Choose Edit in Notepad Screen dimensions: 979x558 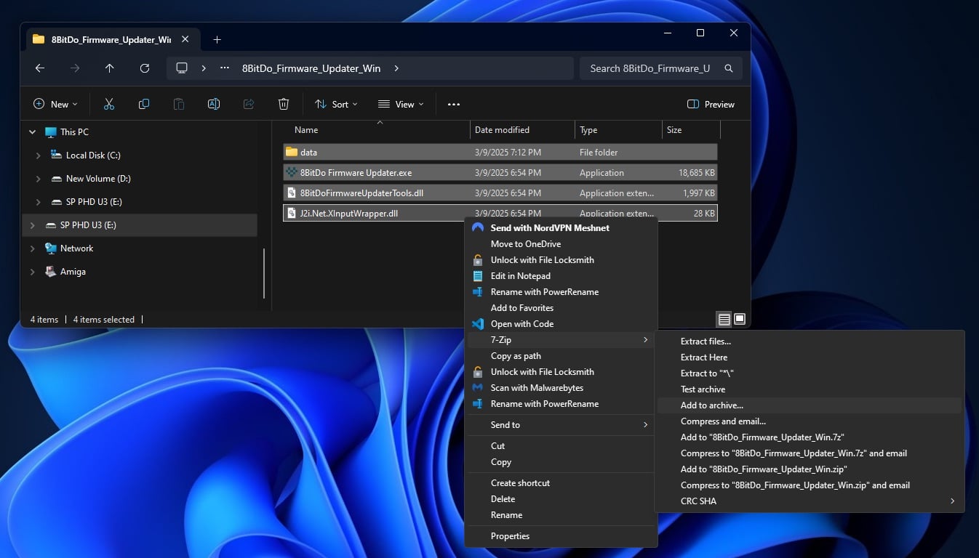point(561,276)
